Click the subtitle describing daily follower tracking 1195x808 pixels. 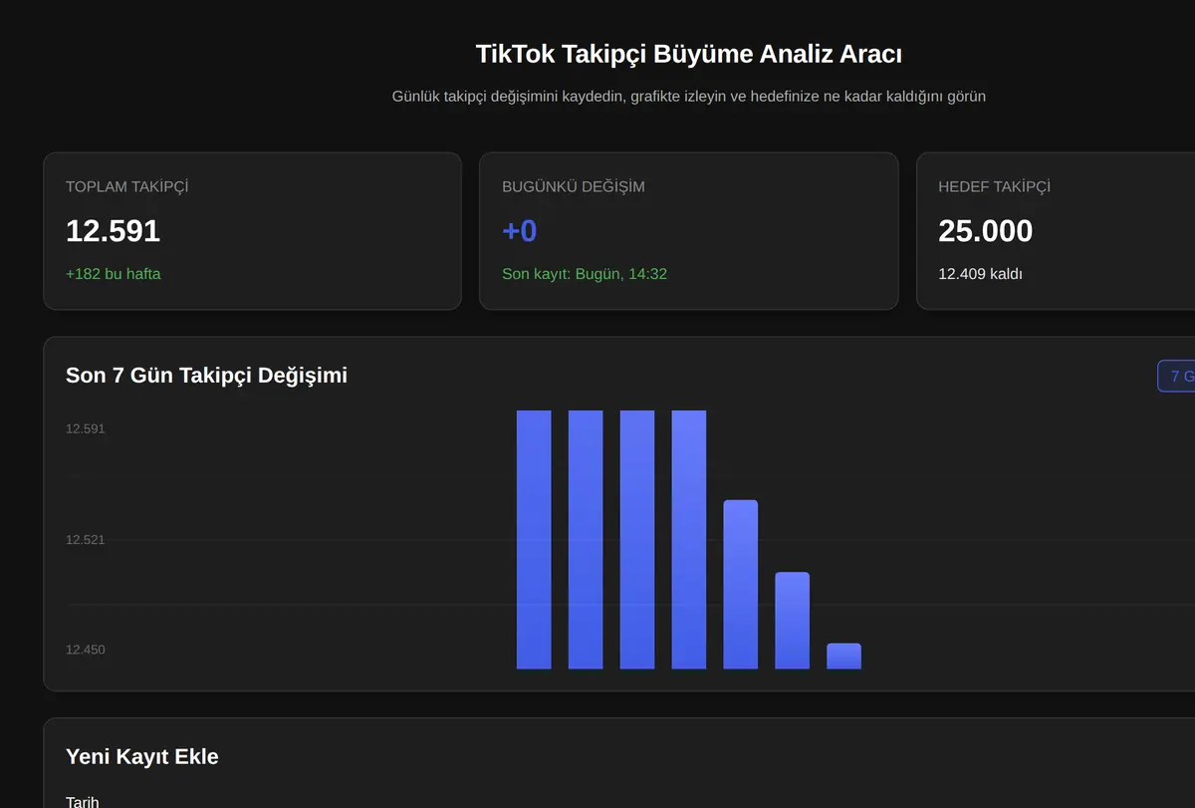689,97
